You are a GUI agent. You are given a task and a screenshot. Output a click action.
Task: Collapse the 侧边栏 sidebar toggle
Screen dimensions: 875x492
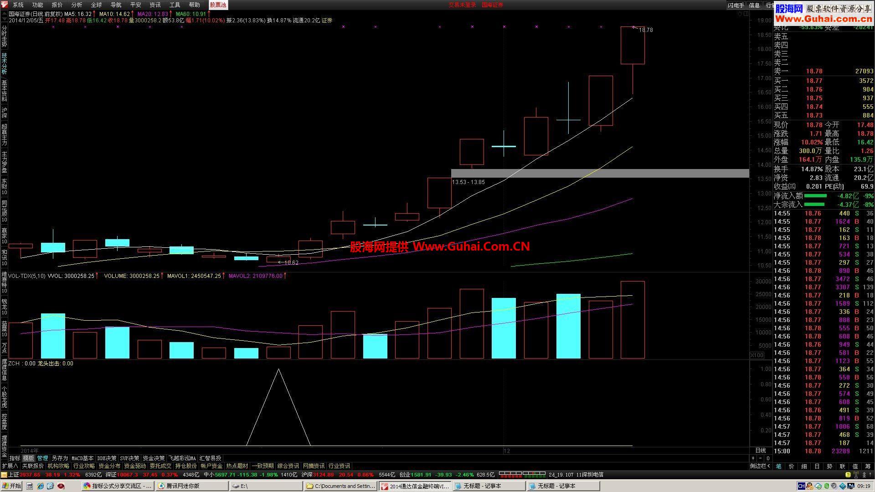pyautogui.click(x=760, y=466)
